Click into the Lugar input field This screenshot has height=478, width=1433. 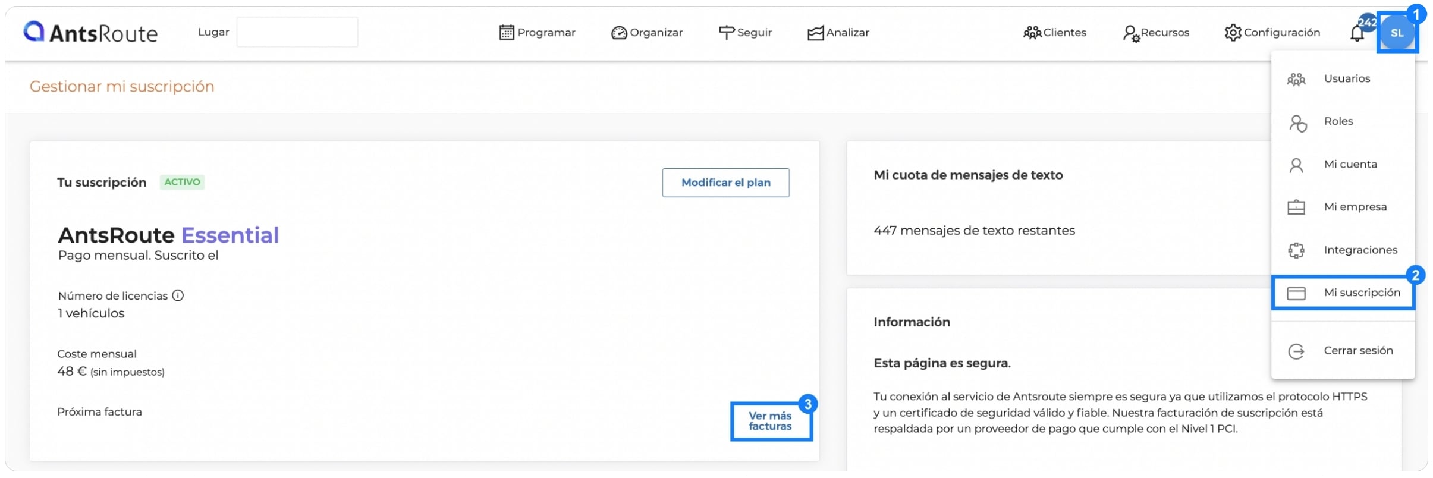[297, 32]
